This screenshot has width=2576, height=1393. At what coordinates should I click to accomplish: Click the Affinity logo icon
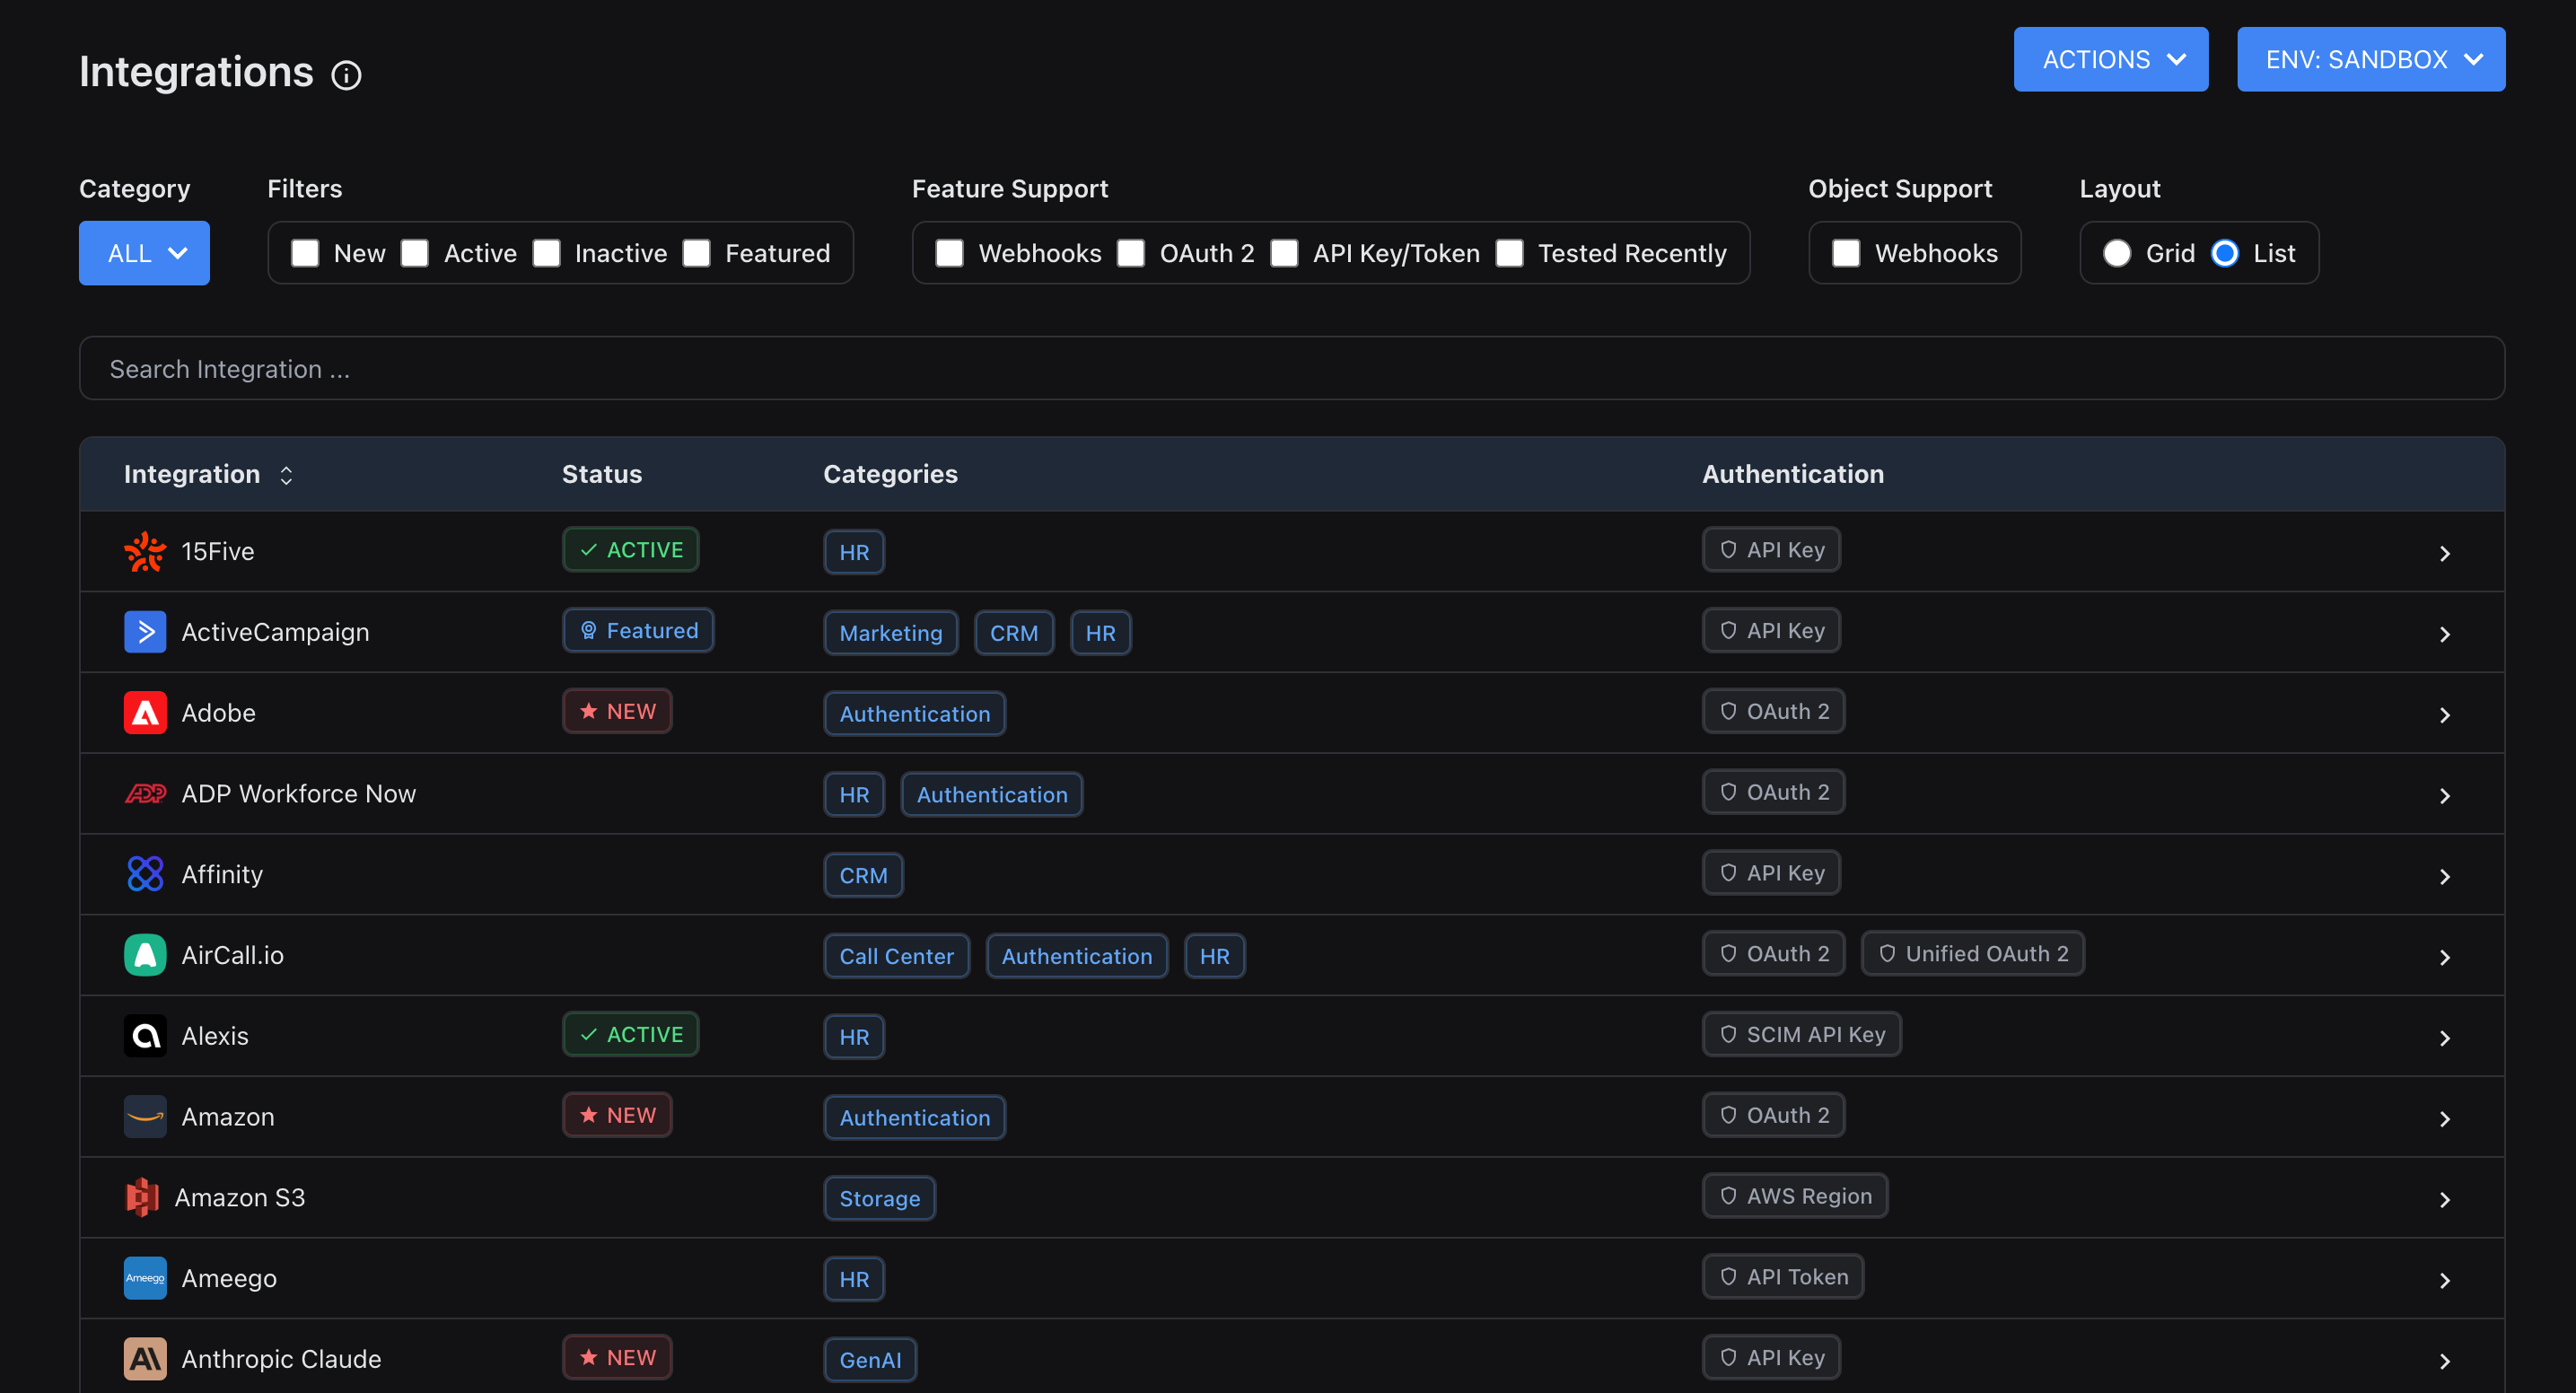[x=145, y=874]
